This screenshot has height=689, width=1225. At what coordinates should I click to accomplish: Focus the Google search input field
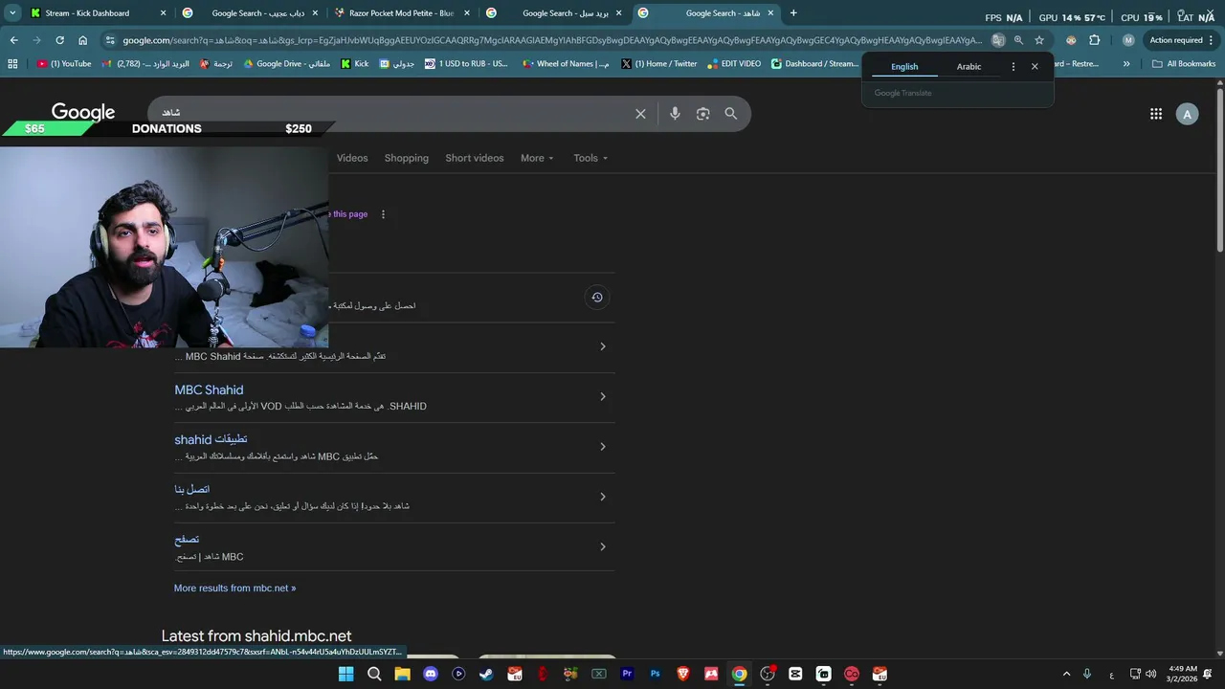click(x=392, y=114)
